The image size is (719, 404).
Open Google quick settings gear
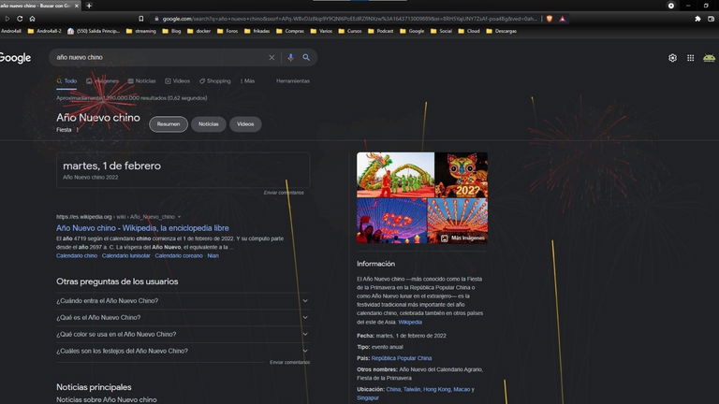[x=672, y=58]
